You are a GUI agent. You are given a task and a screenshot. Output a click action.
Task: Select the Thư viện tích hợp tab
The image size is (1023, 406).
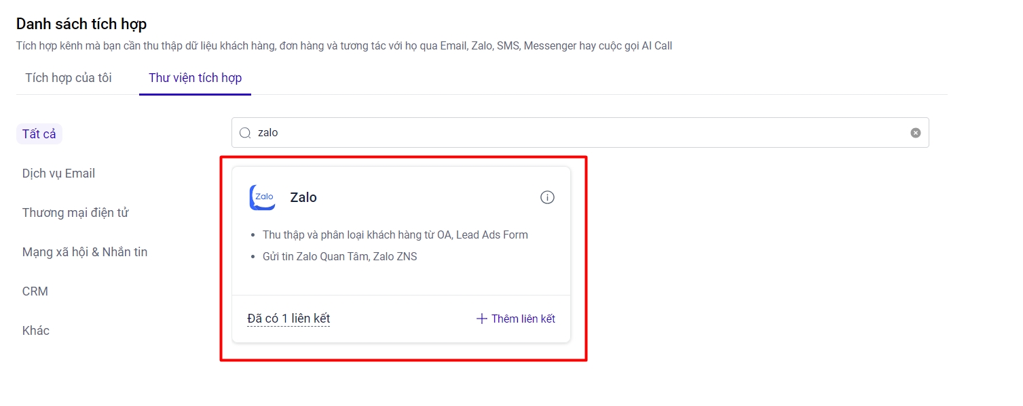(x=195, y=77)
